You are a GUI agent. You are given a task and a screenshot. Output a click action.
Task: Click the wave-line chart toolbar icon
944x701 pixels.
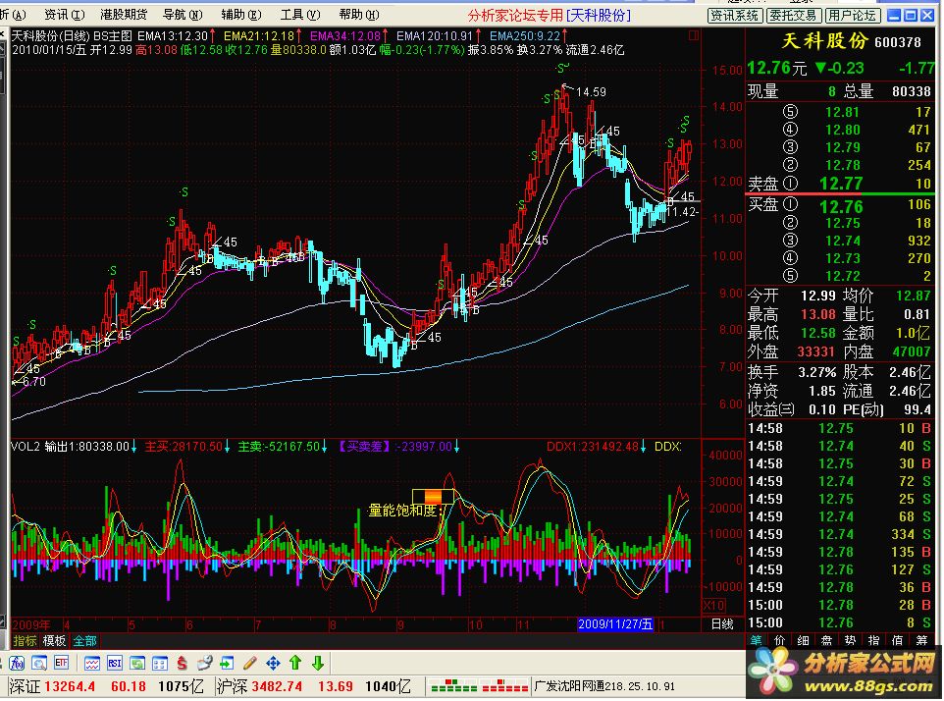[x=91, y=663]
